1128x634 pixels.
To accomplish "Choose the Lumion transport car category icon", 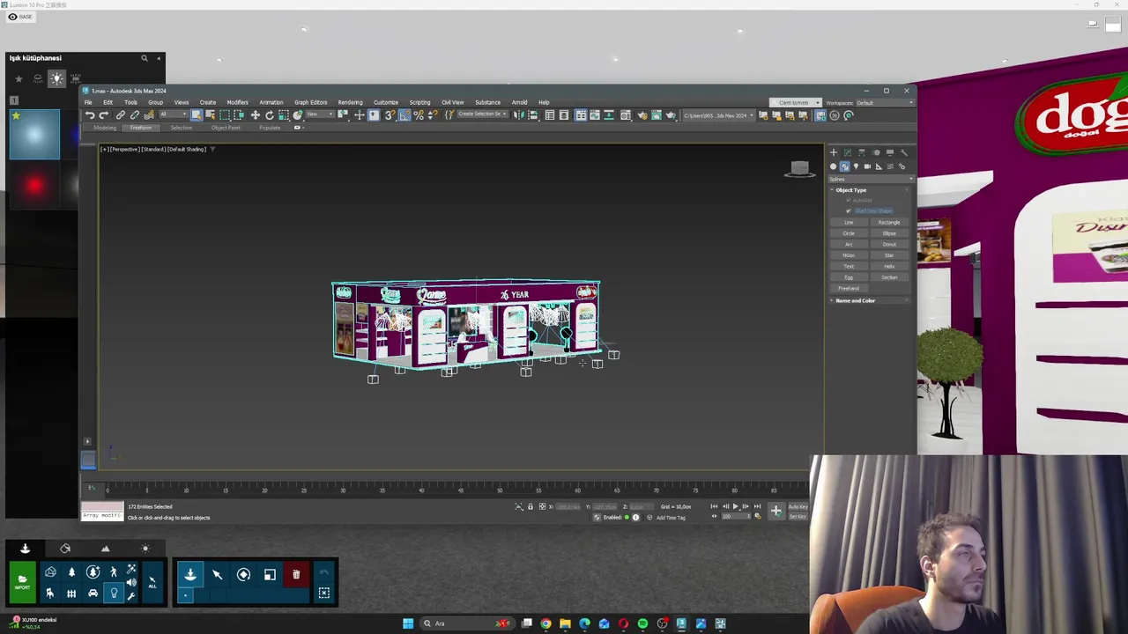I will (x=93, y=593).
